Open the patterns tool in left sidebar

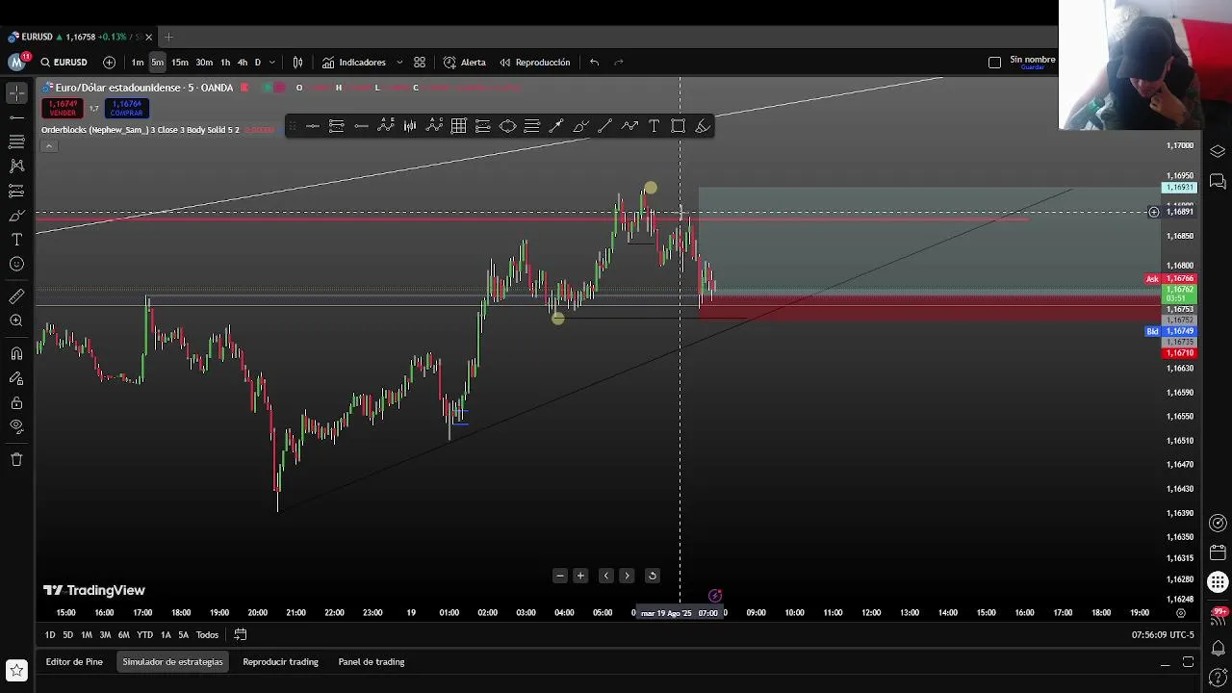tap(16, 166)
